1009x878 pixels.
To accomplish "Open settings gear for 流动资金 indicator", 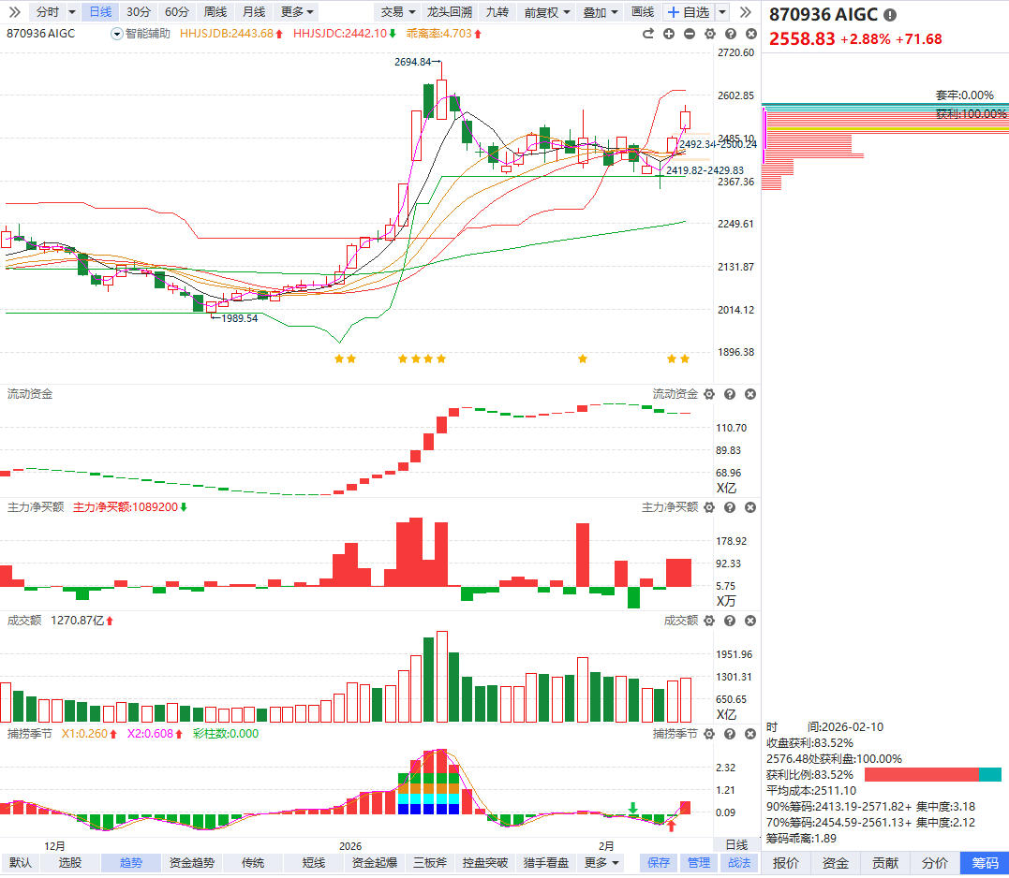I will tap(709, 395).
